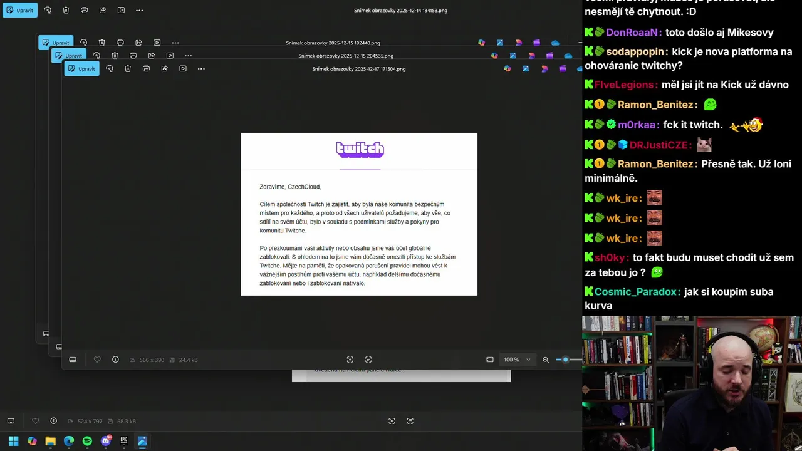Open Microsoft Edge from the taskbar

(x=69, y=441)
